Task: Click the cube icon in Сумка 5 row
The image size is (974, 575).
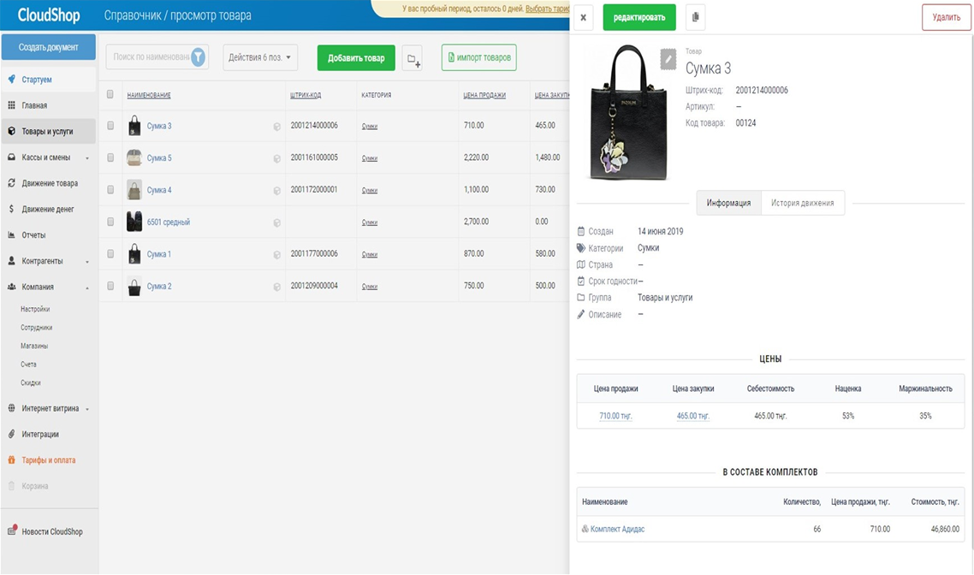Action: 276,158
